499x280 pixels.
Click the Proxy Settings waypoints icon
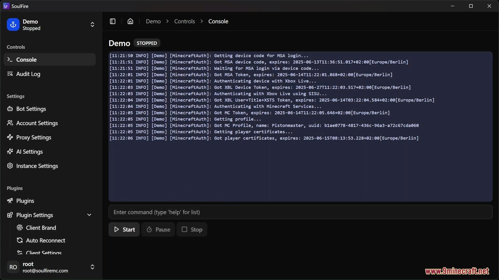click(x=10, y=137)
